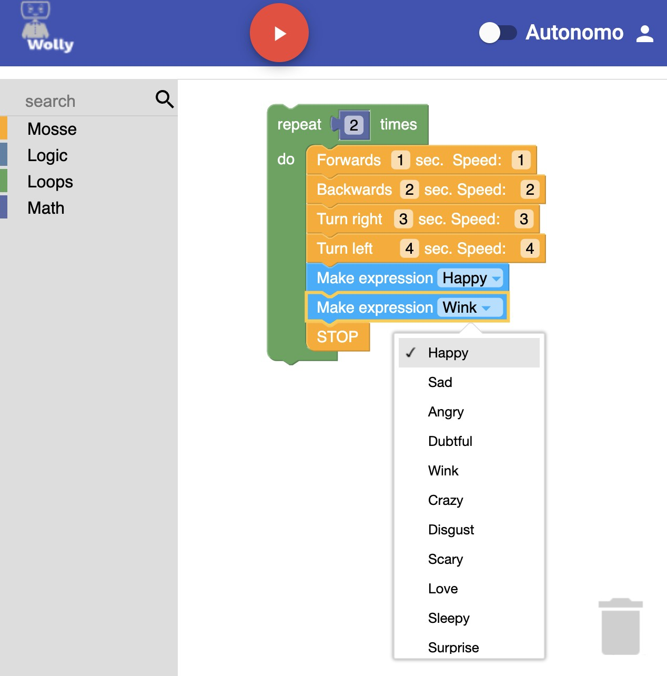
Task: Select the Forwards block by its label
Action: [349, 160]
